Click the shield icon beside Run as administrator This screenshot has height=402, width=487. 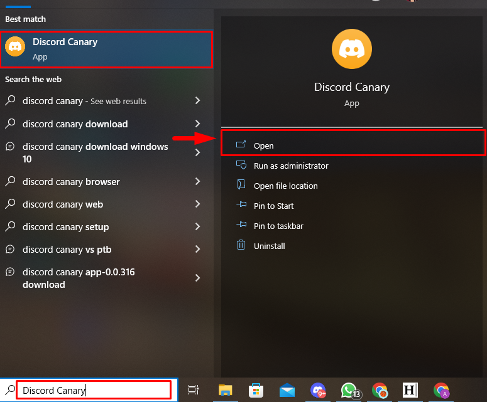tap(241, 164)
